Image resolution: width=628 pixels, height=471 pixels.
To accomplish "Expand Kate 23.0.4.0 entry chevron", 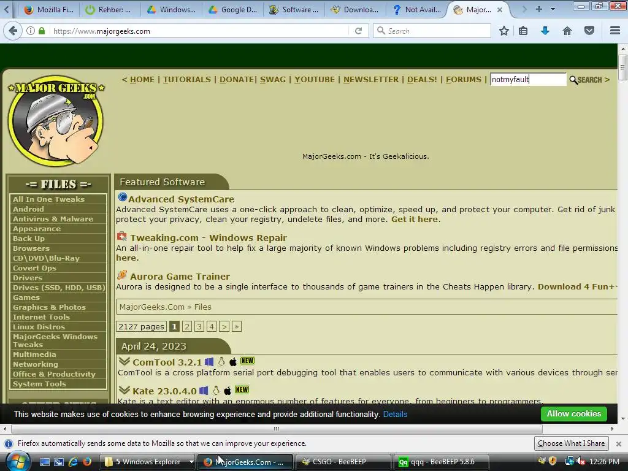I will (x=124, y=391).
